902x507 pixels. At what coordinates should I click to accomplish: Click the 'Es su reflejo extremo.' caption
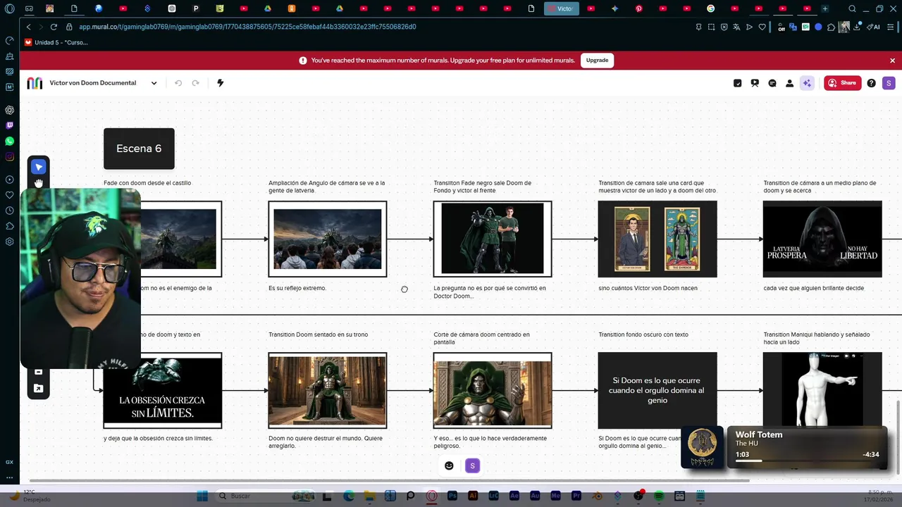(297, 288)
